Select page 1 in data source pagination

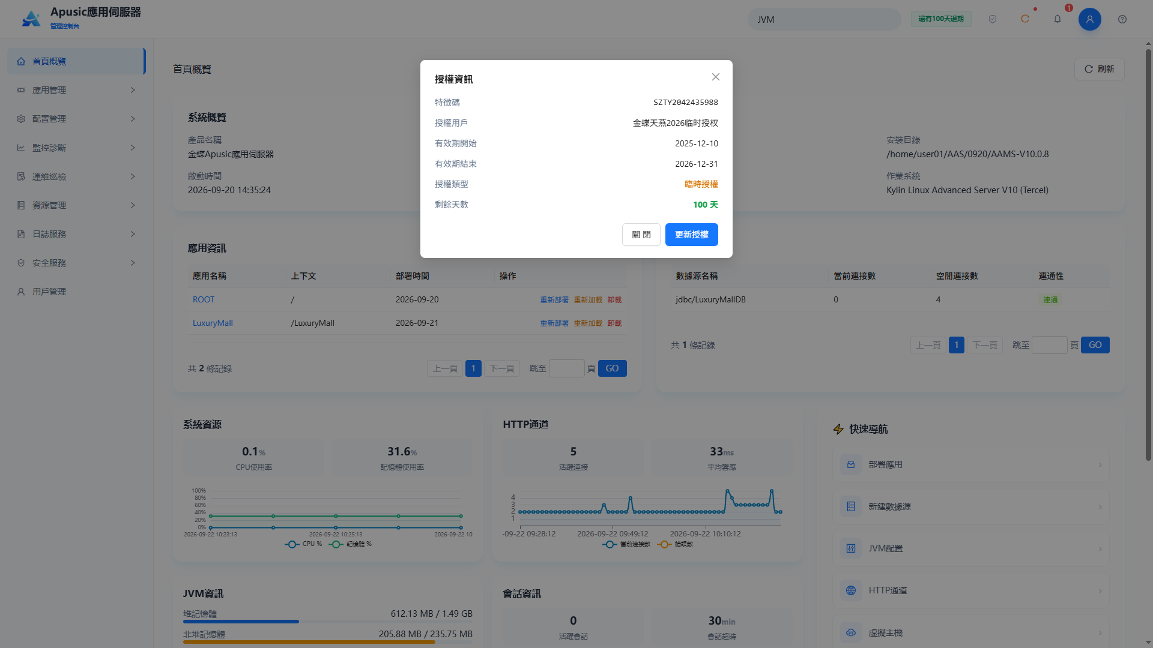[x=956, y=345]
